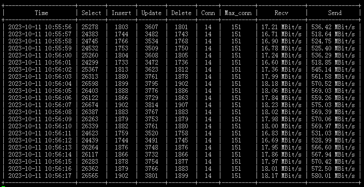This screenshot has height=187, width=364.
Task: Click Recv value 17.21 MBit/s
Action: [282, 27]
